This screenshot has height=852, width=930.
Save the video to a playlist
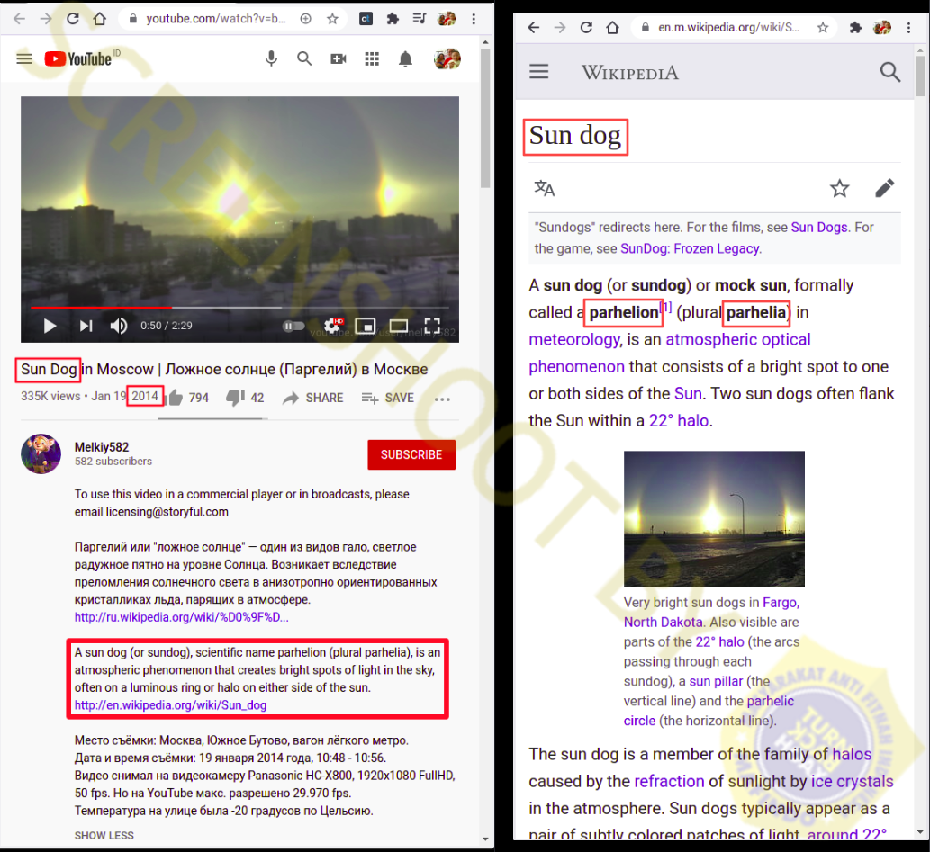388,398
